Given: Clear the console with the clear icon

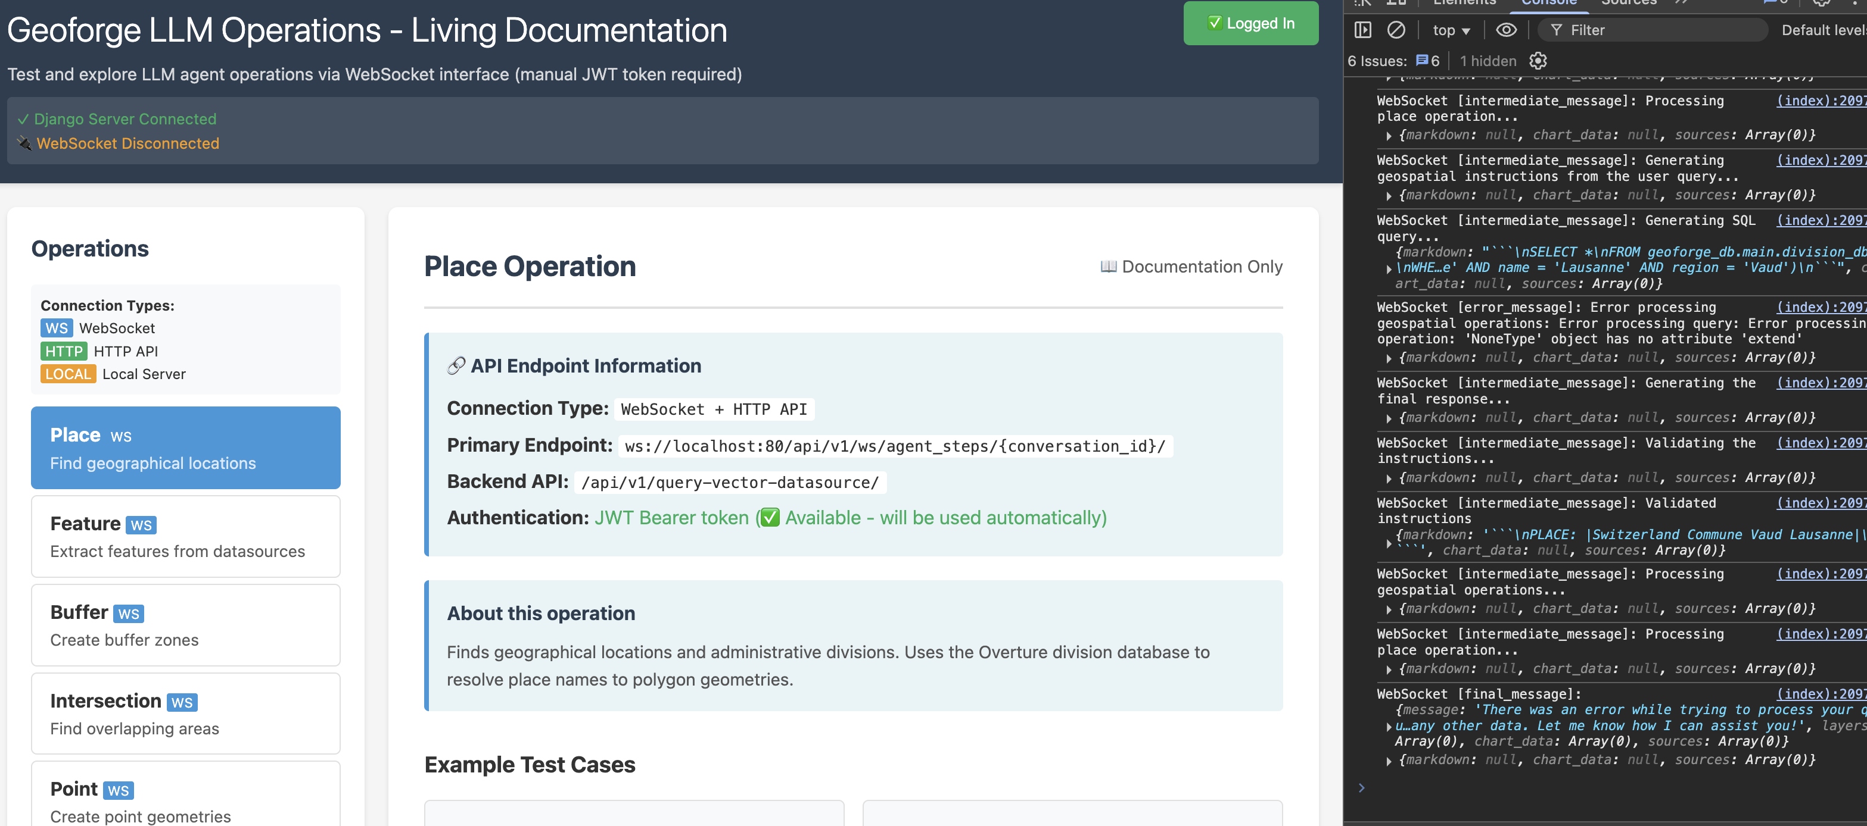Looking at the screenshot, I should [1396, 30].
